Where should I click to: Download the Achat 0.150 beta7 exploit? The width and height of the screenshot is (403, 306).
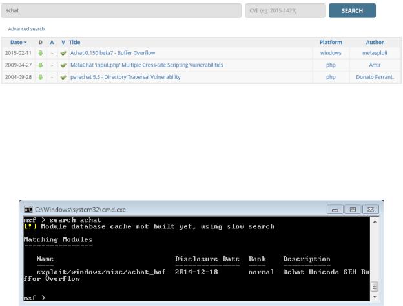tap(41, 53)
